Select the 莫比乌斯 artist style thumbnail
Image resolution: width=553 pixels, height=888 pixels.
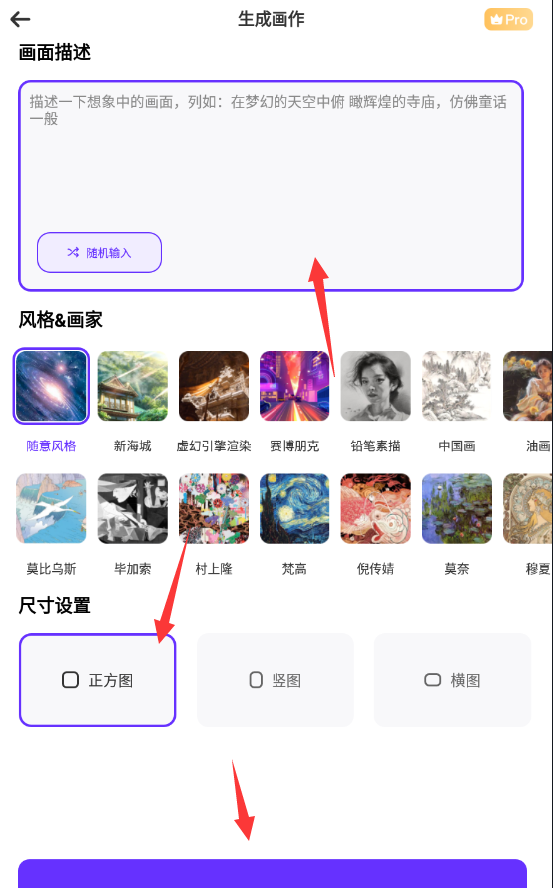(x=51, y=508)
